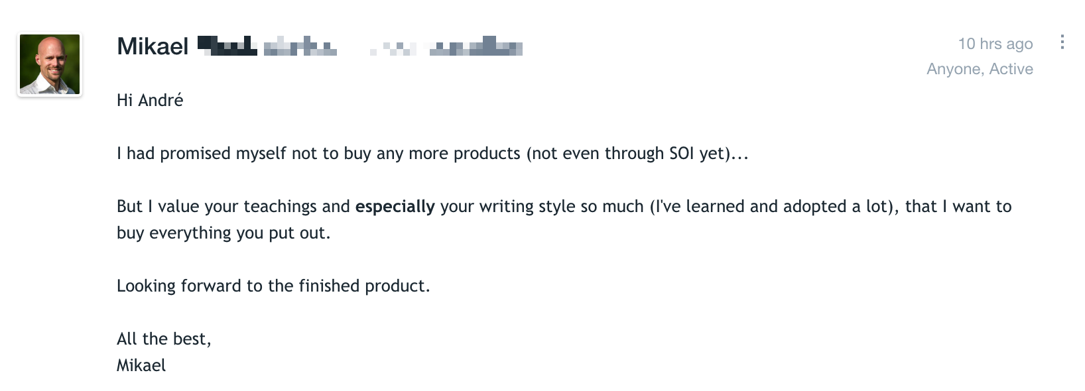
Task: Click the "10 hrs ago" timestamp
Action: 995,44
